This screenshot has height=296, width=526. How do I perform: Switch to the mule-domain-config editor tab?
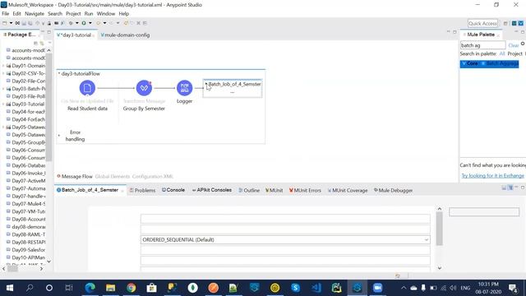125,35
